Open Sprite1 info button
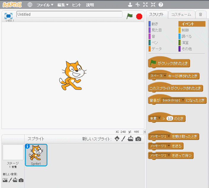Viewport: 209px width, 188px height. (27, 146)
